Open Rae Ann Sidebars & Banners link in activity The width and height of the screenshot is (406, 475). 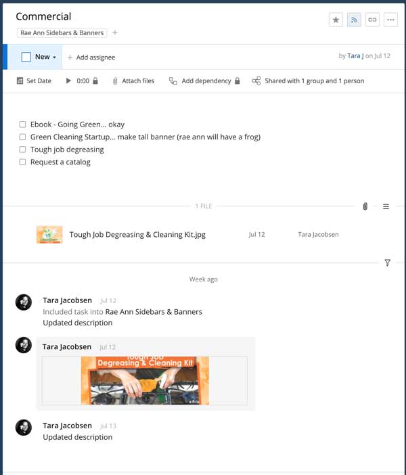coord(154,312)
